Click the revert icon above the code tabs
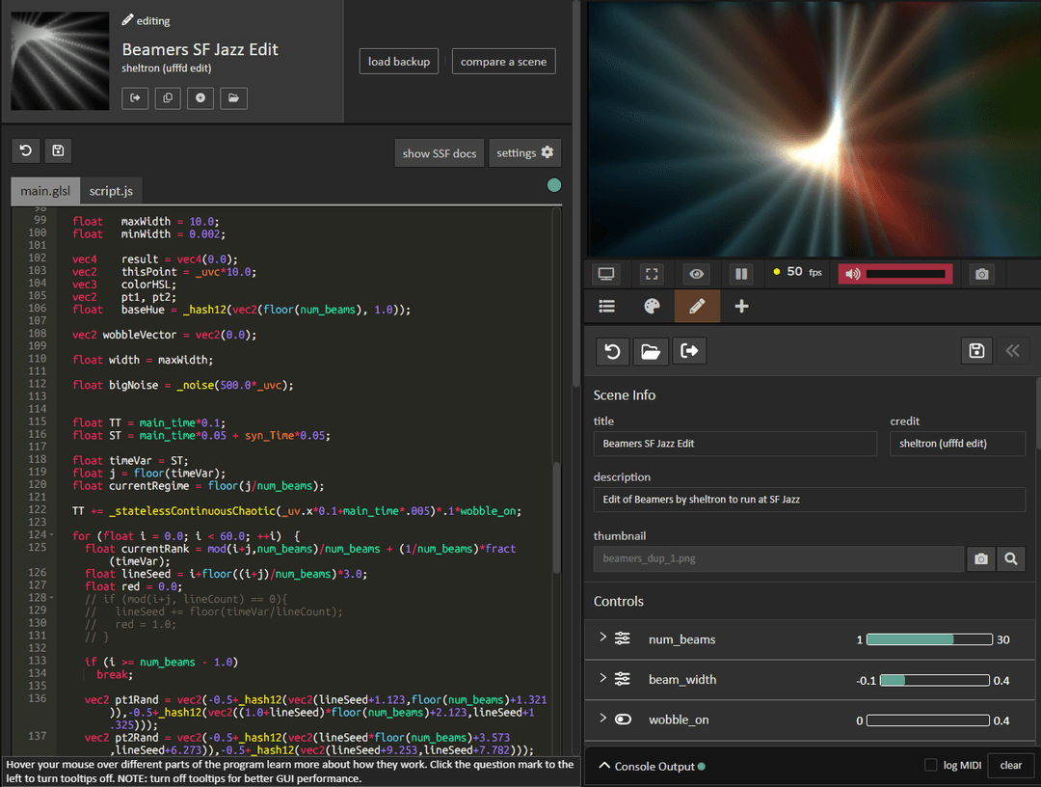Viewport: 1041px width, 787px height. pyautogui.click(x=26, y=150)
